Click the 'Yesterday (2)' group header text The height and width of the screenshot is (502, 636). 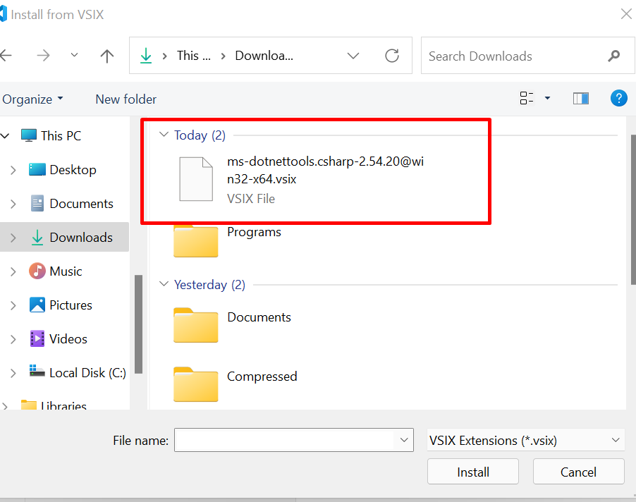point(209,285)
